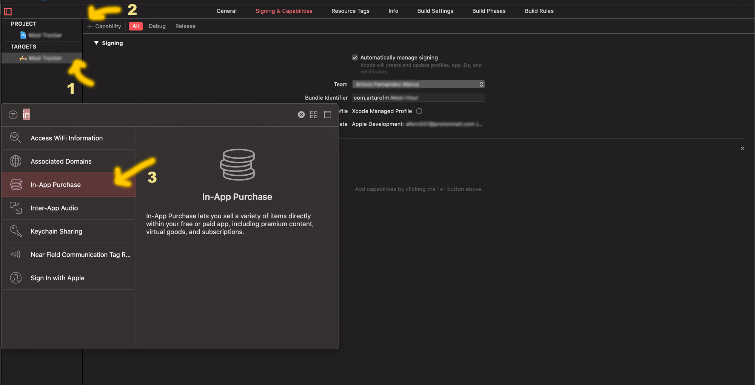Select Associated Domains capability

coord(68,161)
